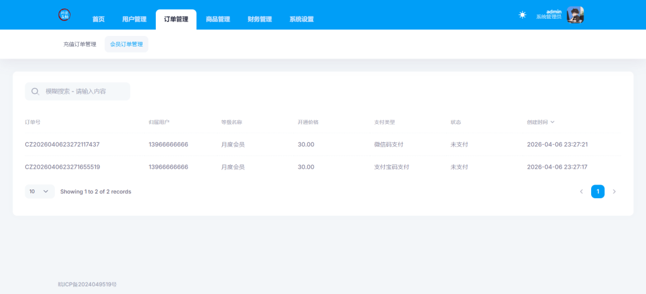Image resolution: width=646 pixels, height=294 pixels.
Task: Open the page size dropdown showing 10
Action: 39,191
